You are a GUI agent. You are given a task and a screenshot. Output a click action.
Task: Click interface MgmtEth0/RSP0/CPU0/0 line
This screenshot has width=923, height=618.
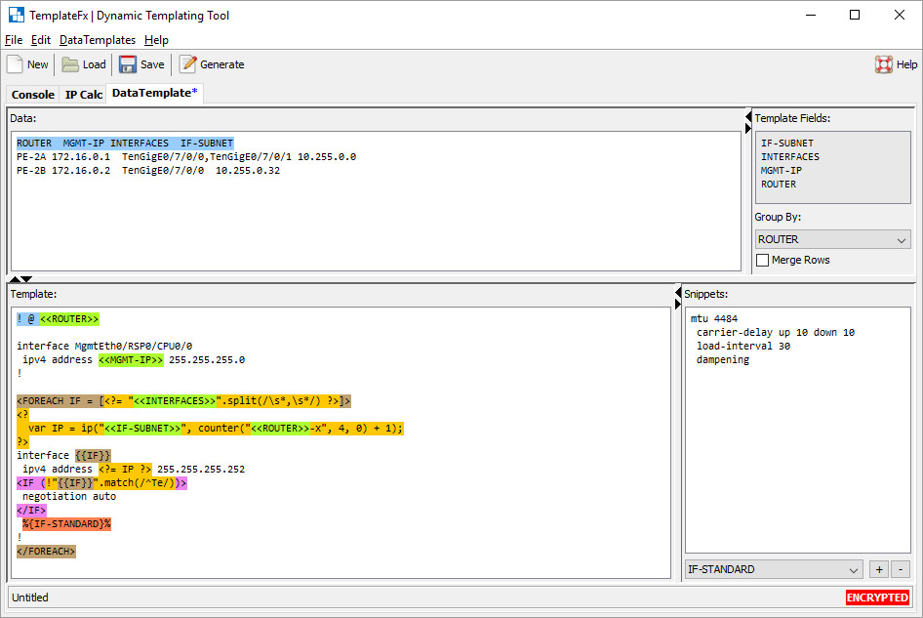click(104, 346)
